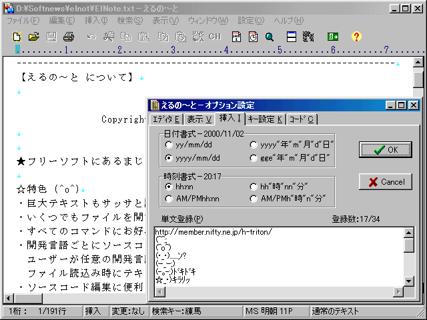427x320 pixels.
Task: Click the options dialog title bar icon
Action: point(155,105)
